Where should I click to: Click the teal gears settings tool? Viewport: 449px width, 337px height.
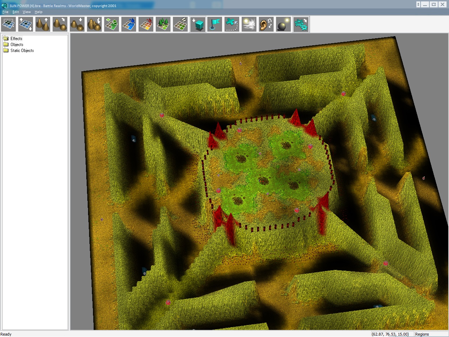coord(301,25)
